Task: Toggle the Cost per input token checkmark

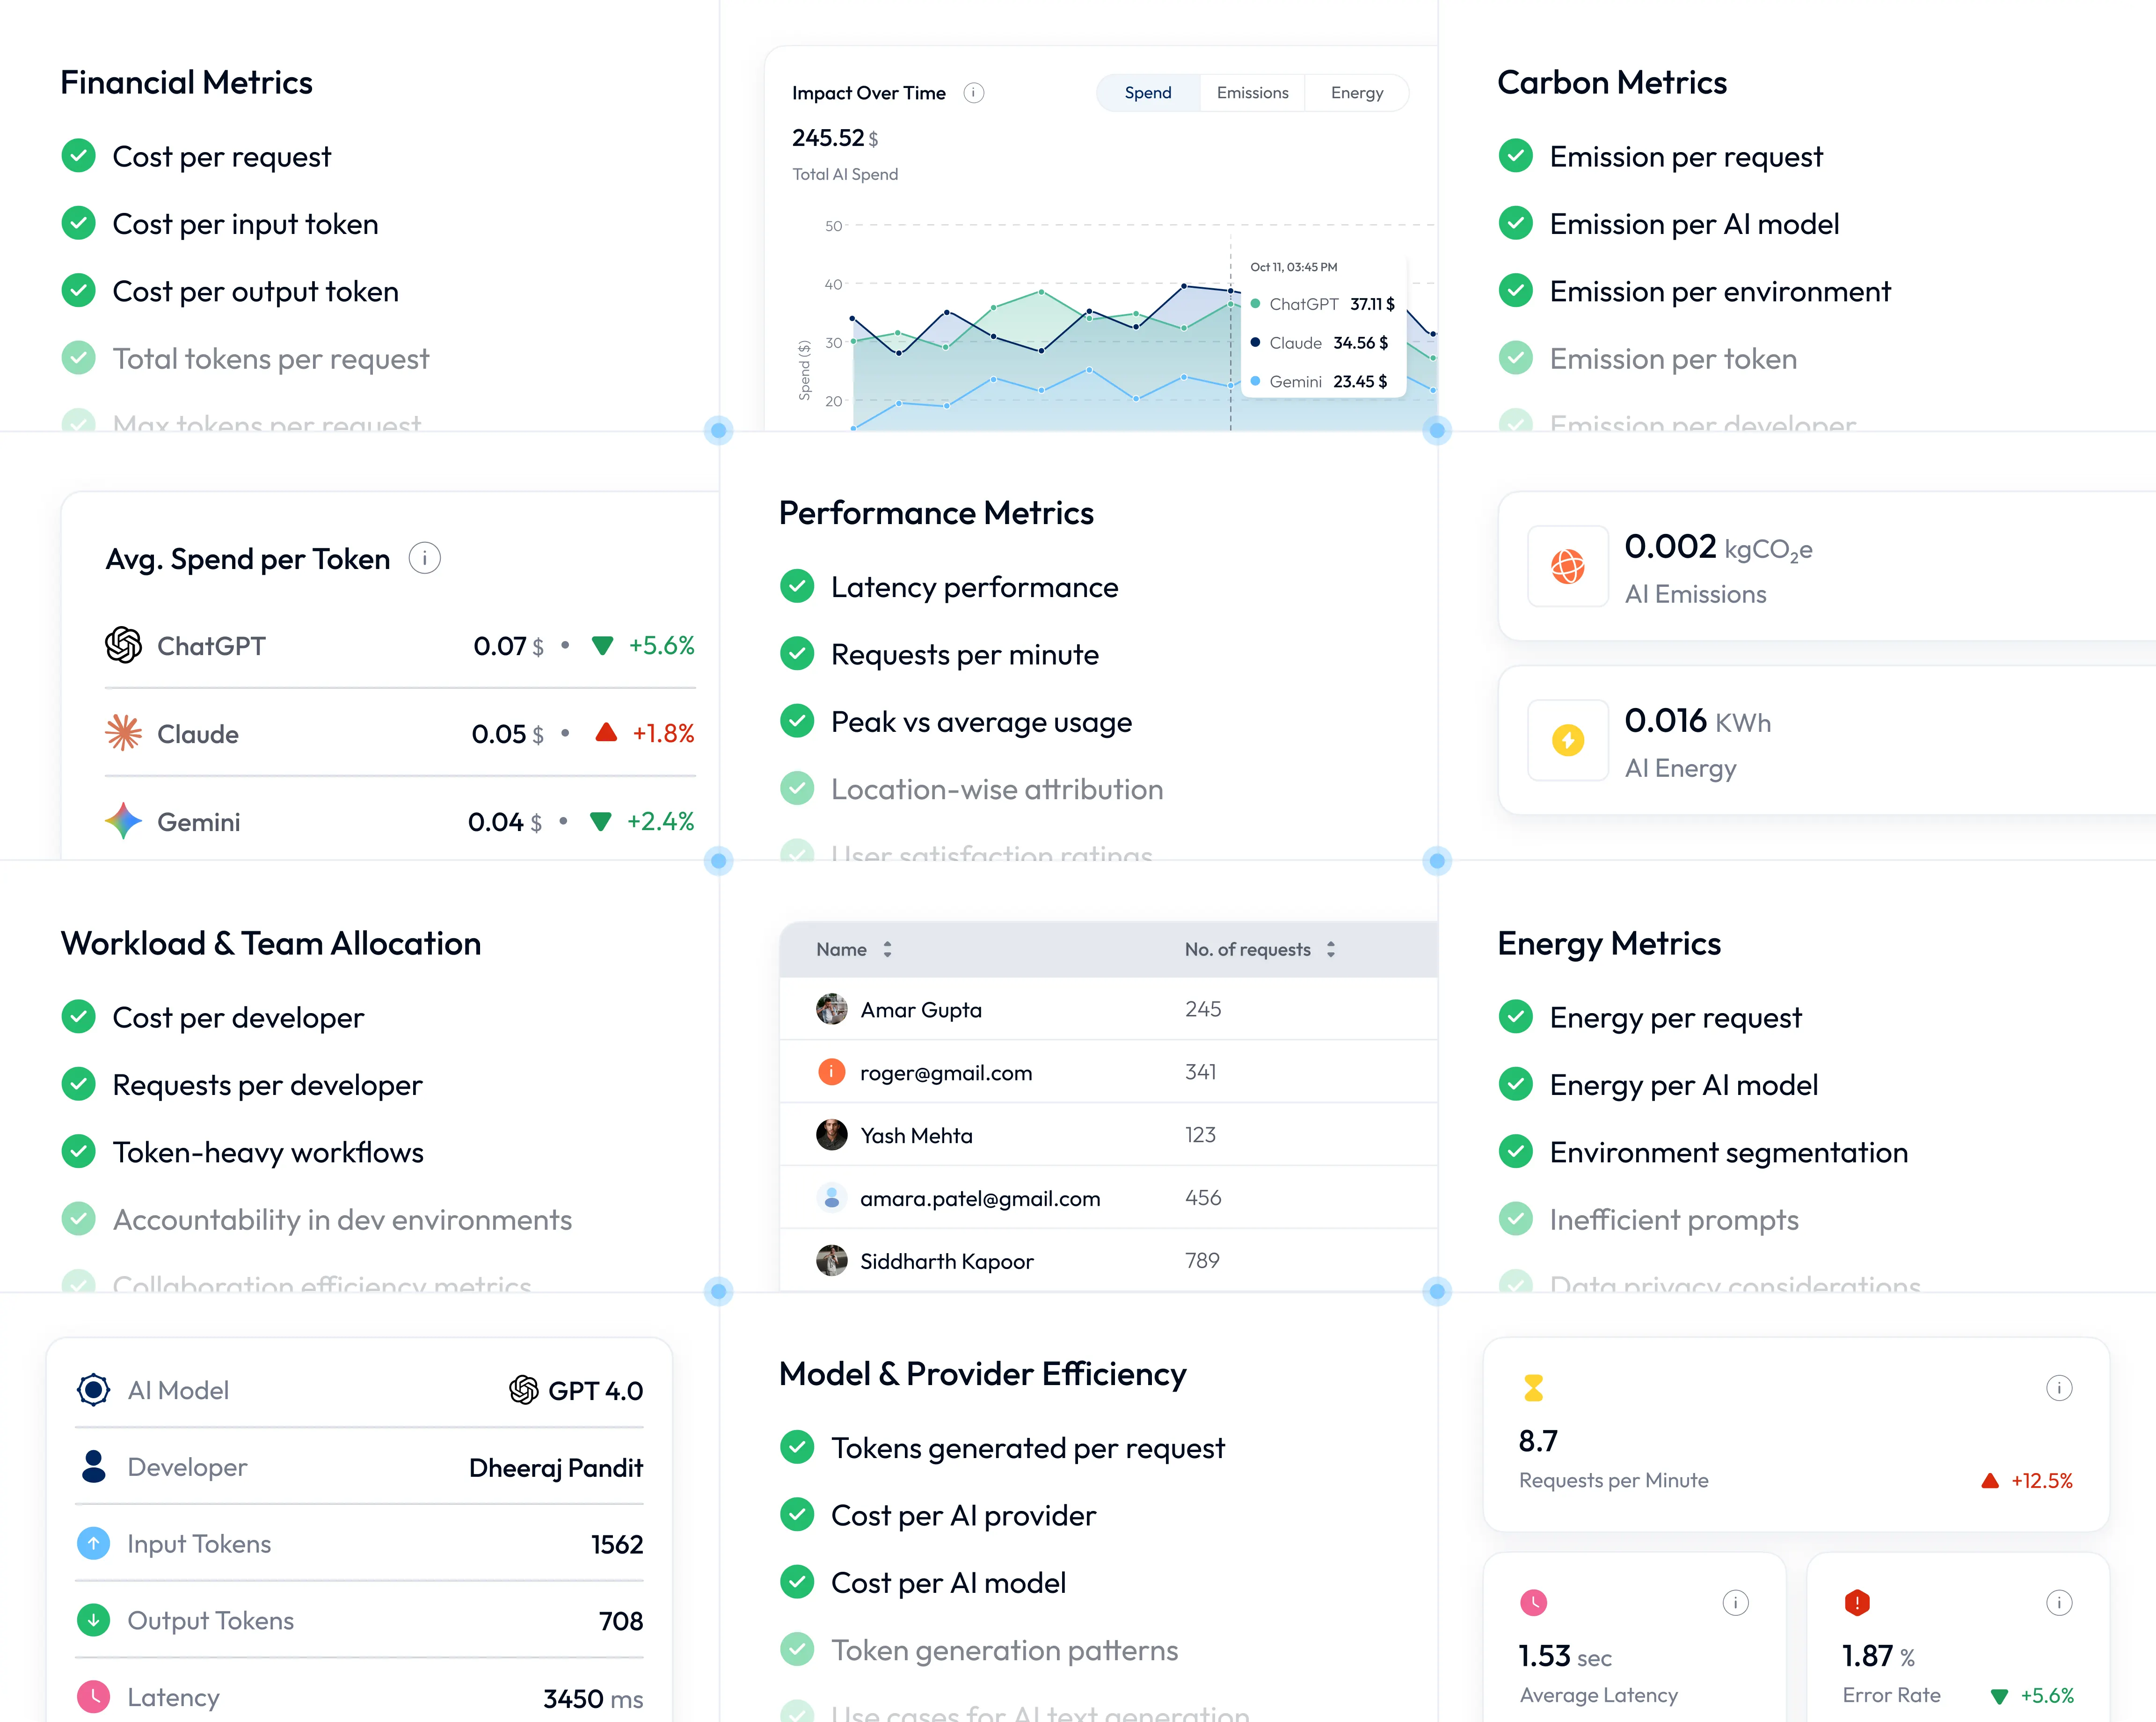Action: pos(78,223)
